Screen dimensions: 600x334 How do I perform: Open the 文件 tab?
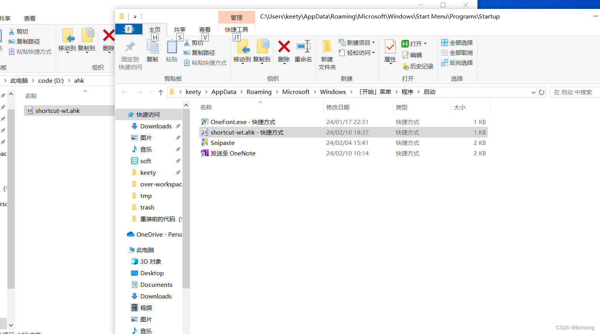coord(129,29)
